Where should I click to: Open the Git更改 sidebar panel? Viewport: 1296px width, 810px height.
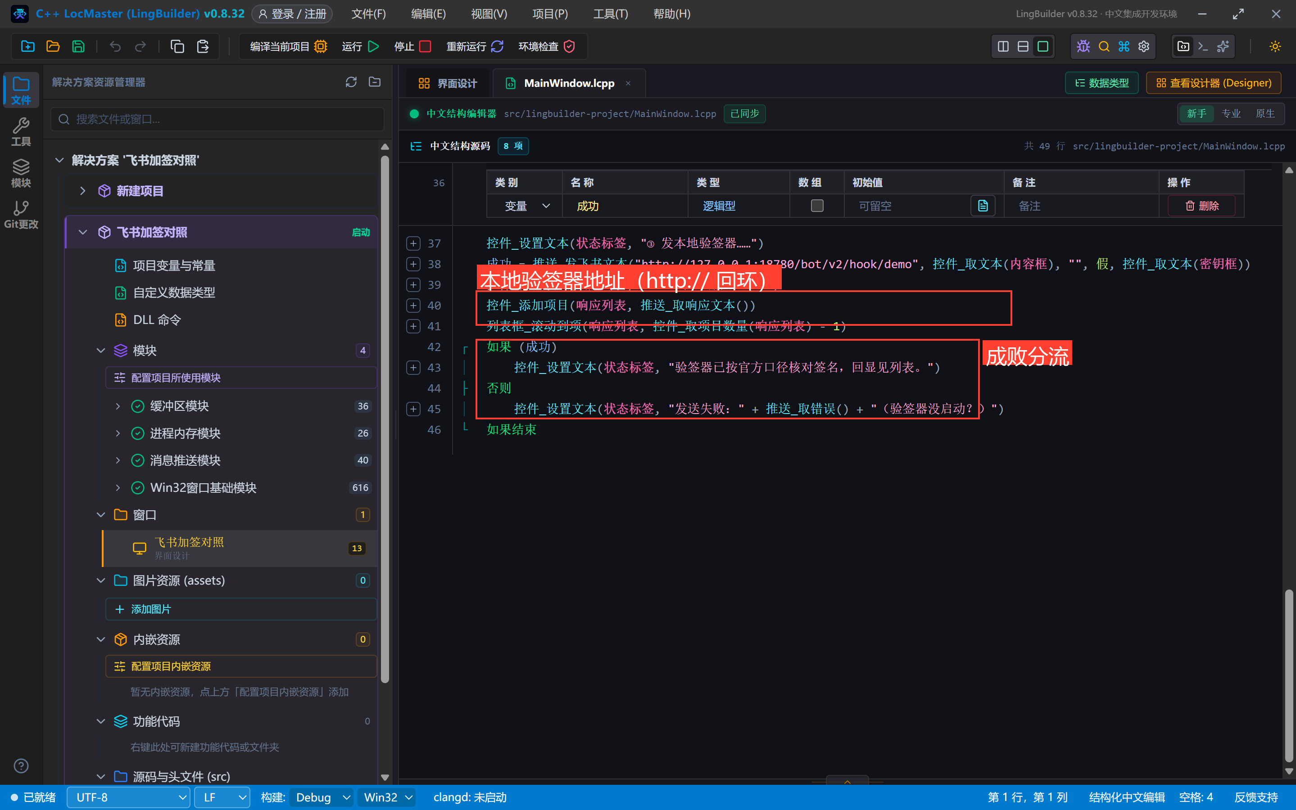point(21,214)
